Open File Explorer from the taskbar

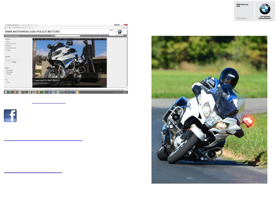pos(20,92)
